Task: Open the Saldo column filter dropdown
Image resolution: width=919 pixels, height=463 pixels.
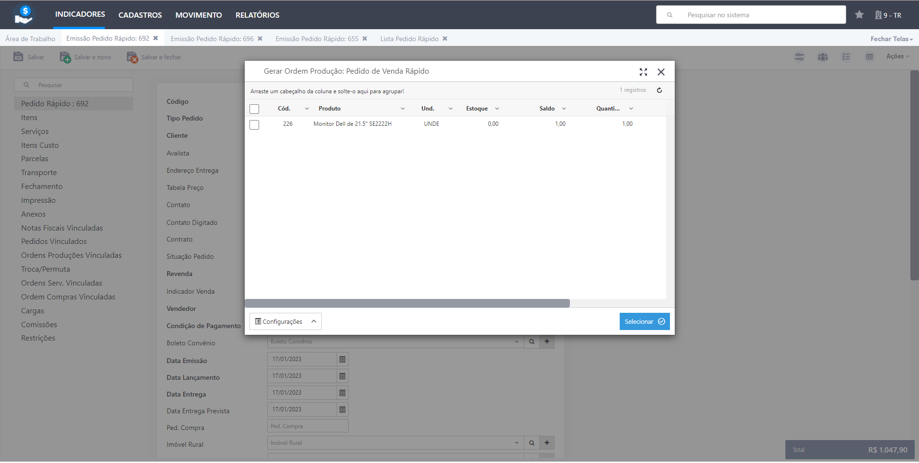Action: coord(564,109)
